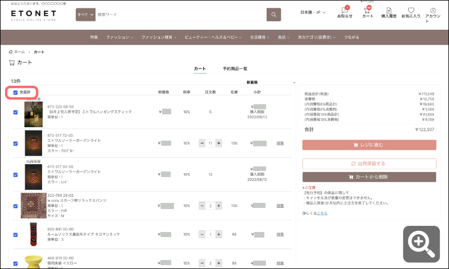Open the 日本語 - JP language dropdown
The height and width of the screenshot is (269, 449).
313,12
